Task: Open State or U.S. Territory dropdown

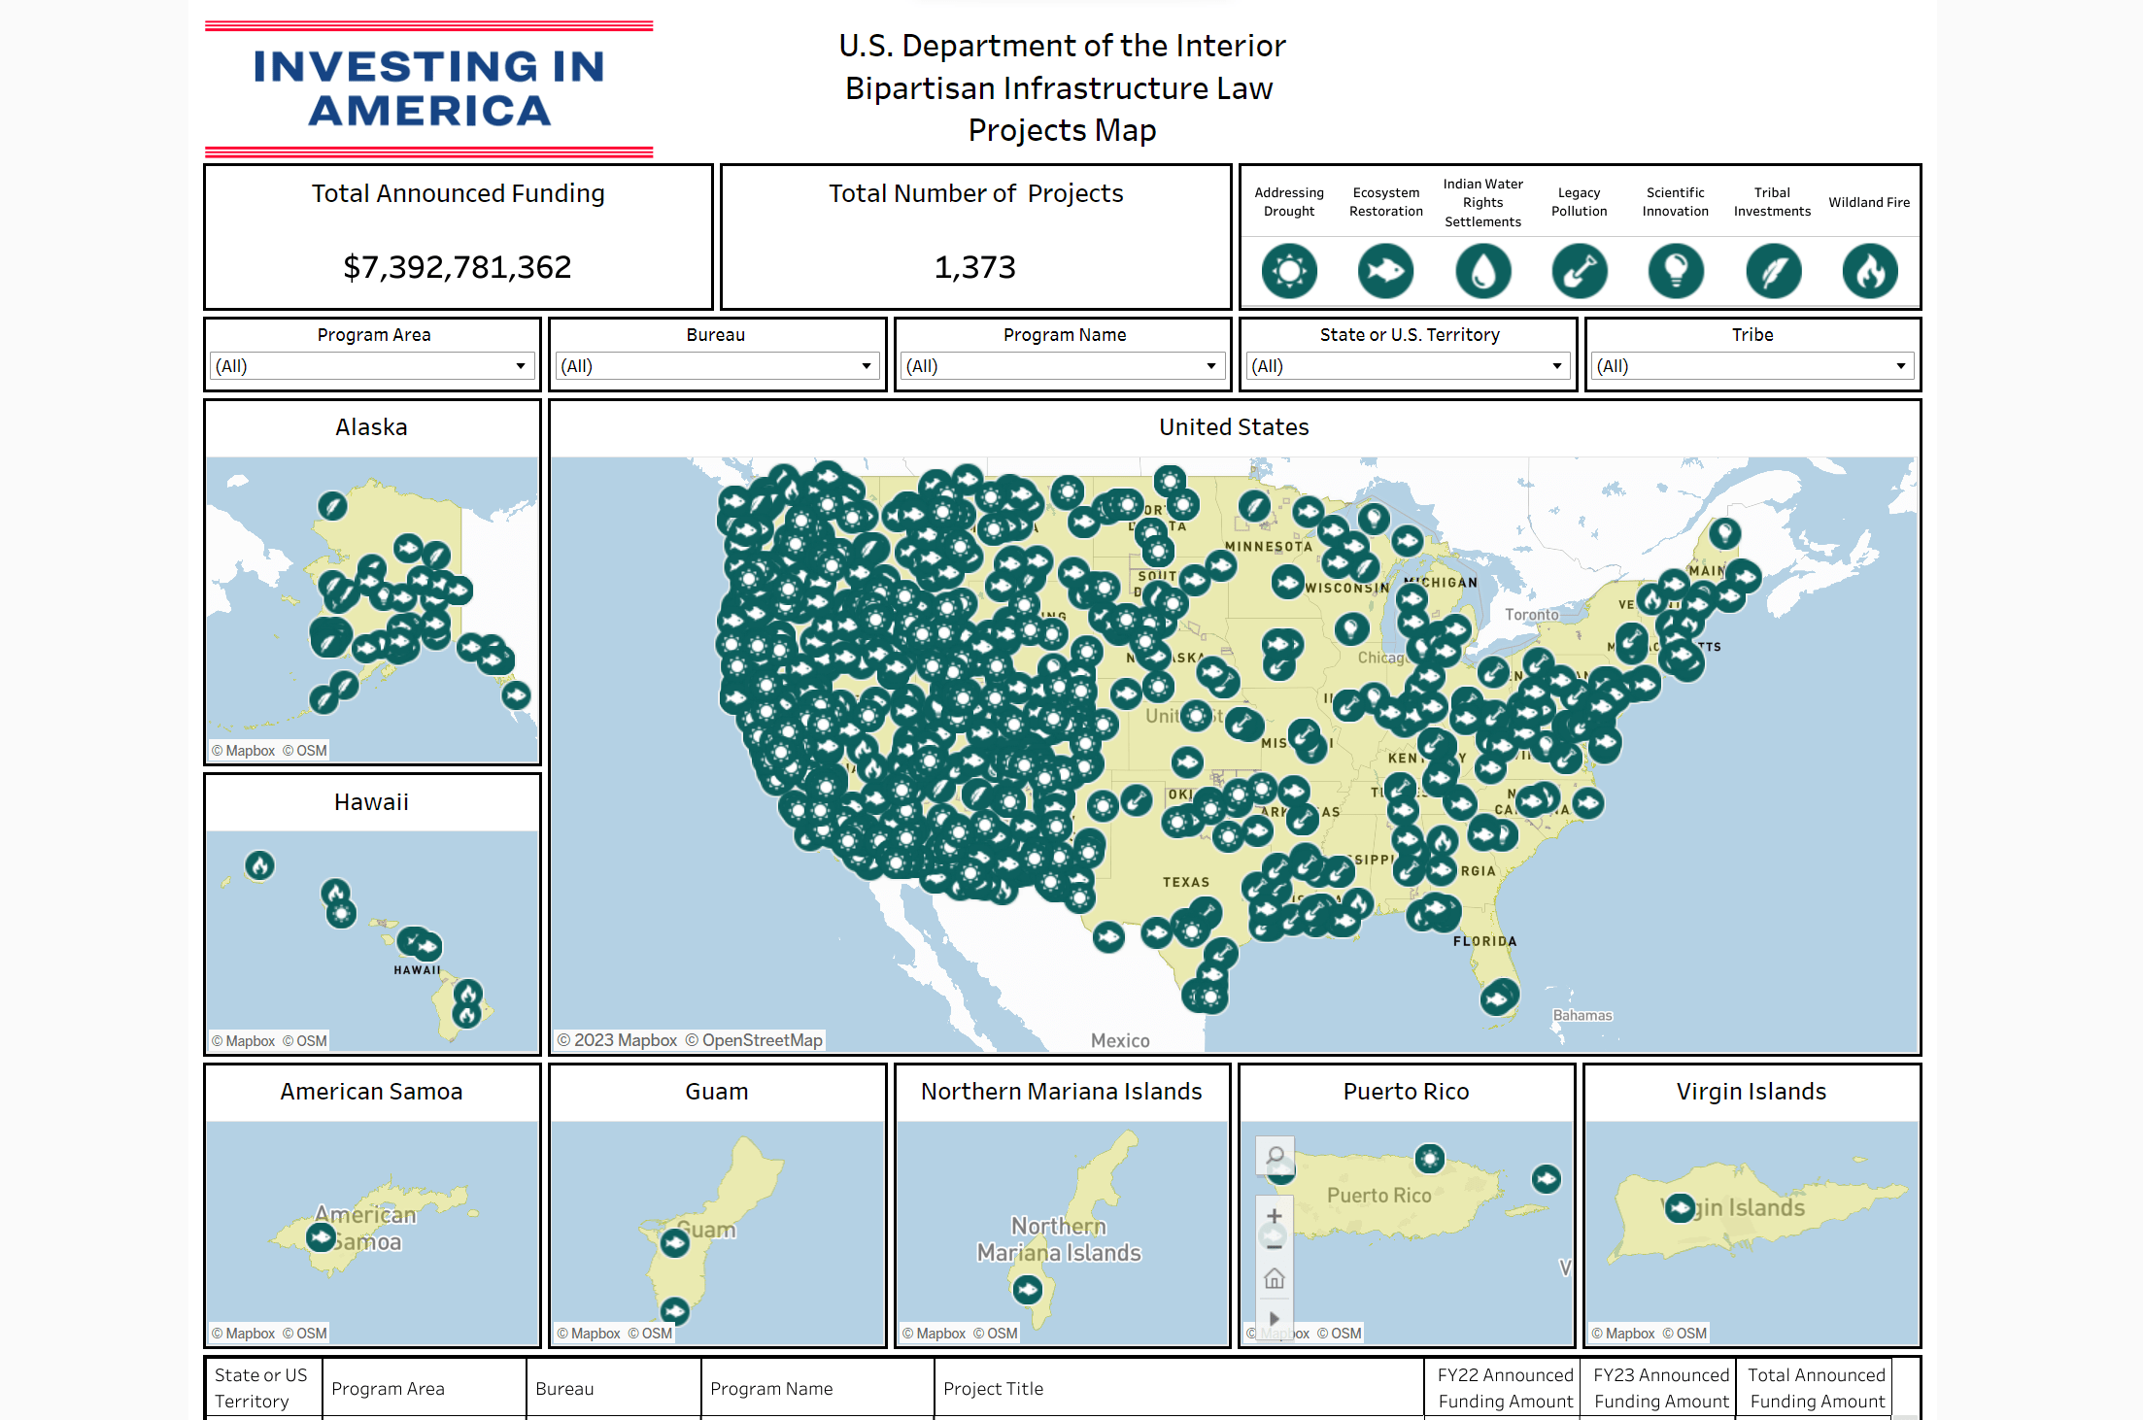Action: [1408, 366]
